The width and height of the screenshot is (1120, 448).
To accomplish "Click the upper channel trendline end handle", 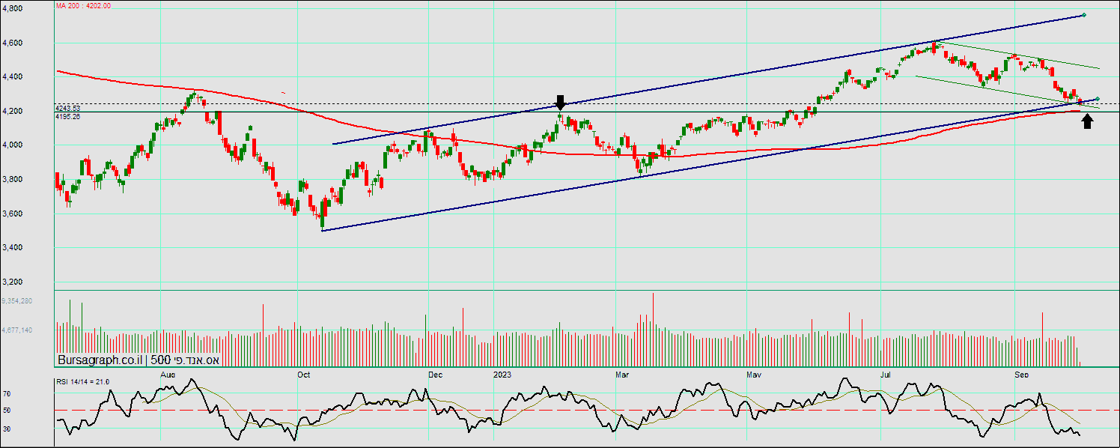I will tap(1085, 15).
